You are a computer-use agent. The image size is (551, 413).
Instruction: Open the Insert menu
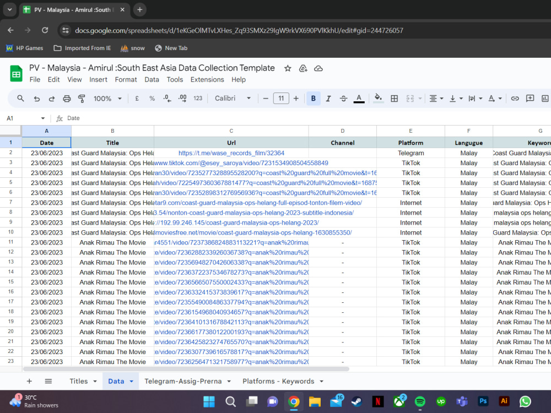pyautogui.click(x=98, y=80)
